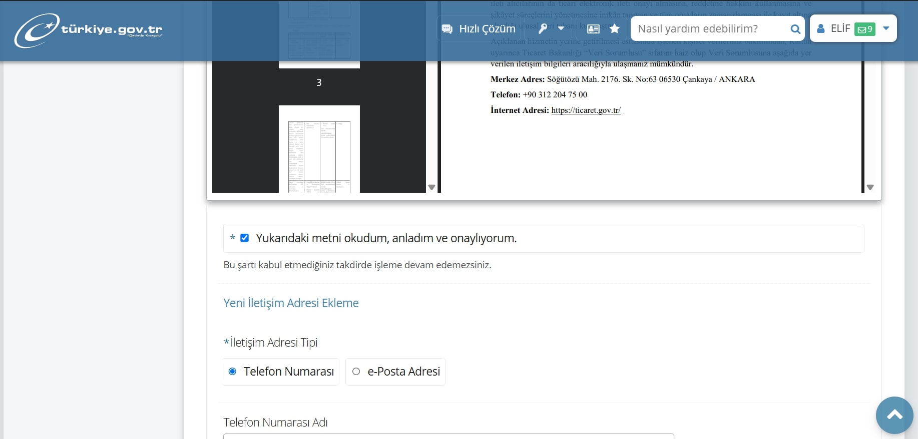918x439 pixels.
Task: Click the page 4 thumbnail in PDF sidebar
Action: (319, 149)
